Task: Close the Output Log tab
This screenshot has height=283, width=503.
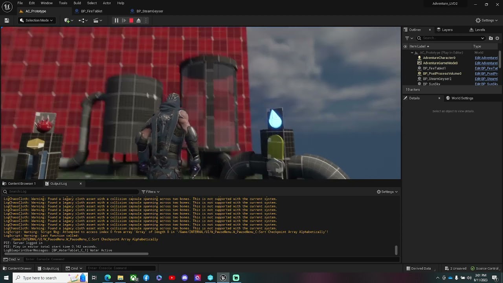Action: click(x=81, y=184)
